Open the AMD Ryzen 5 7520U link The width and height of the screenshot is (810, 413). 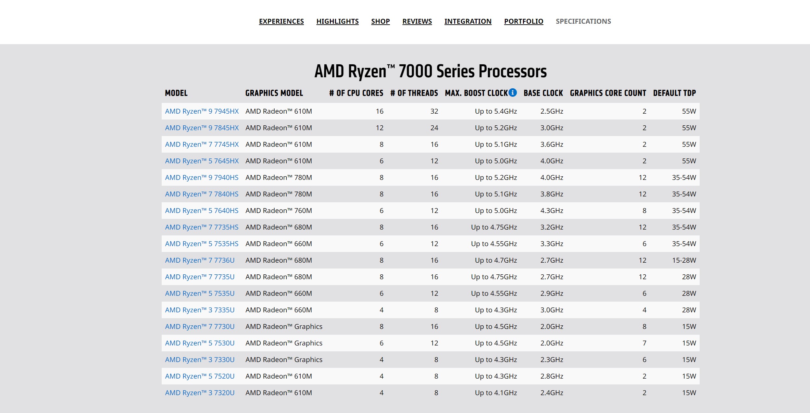click(x=200, y=376)
